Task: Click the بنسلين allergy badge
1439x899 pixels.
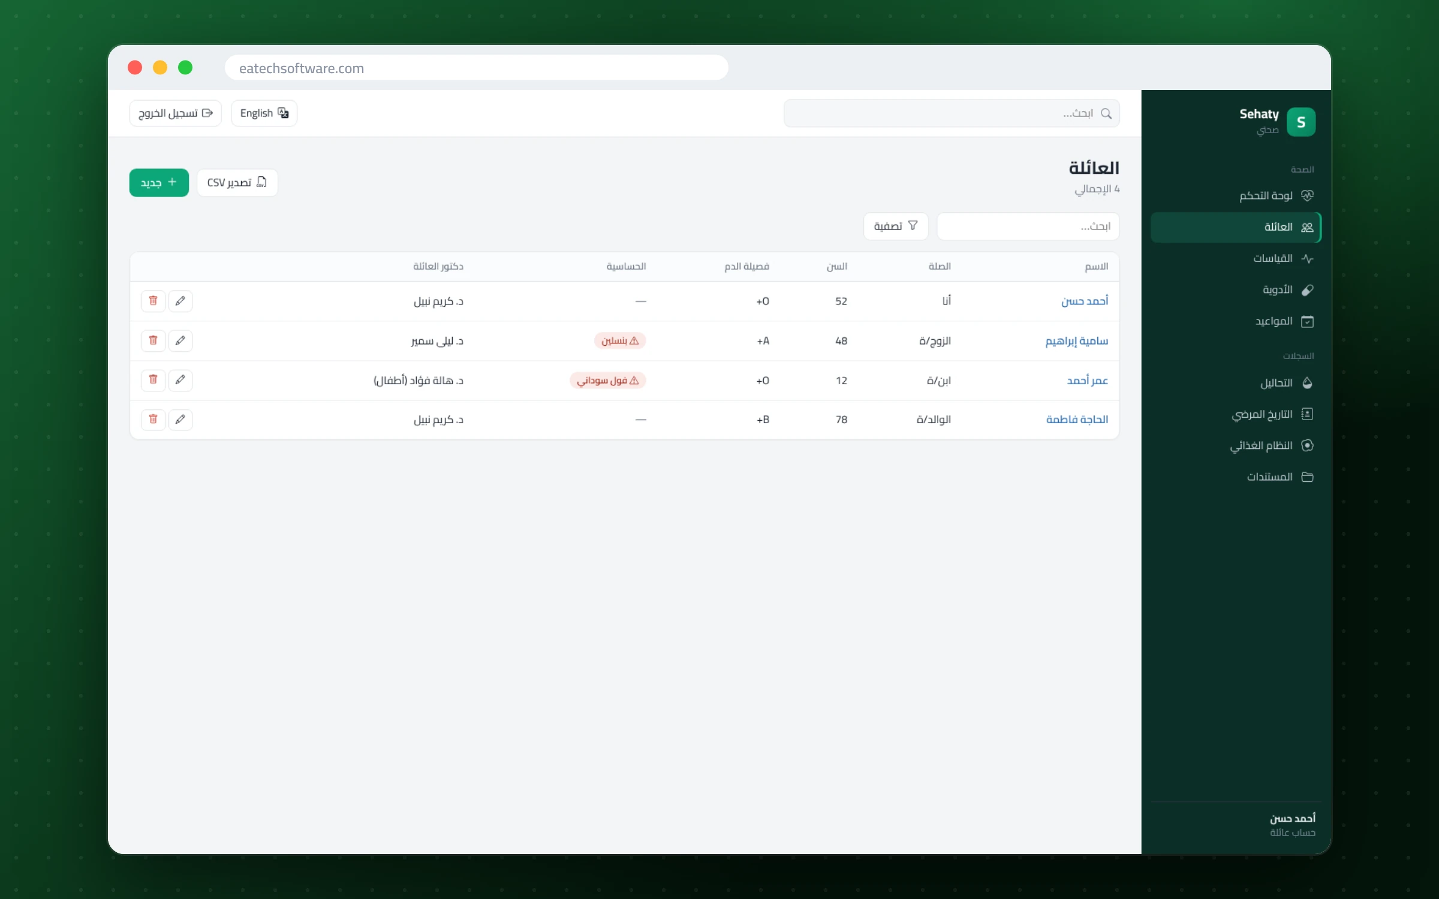Action: click(620, 340)
